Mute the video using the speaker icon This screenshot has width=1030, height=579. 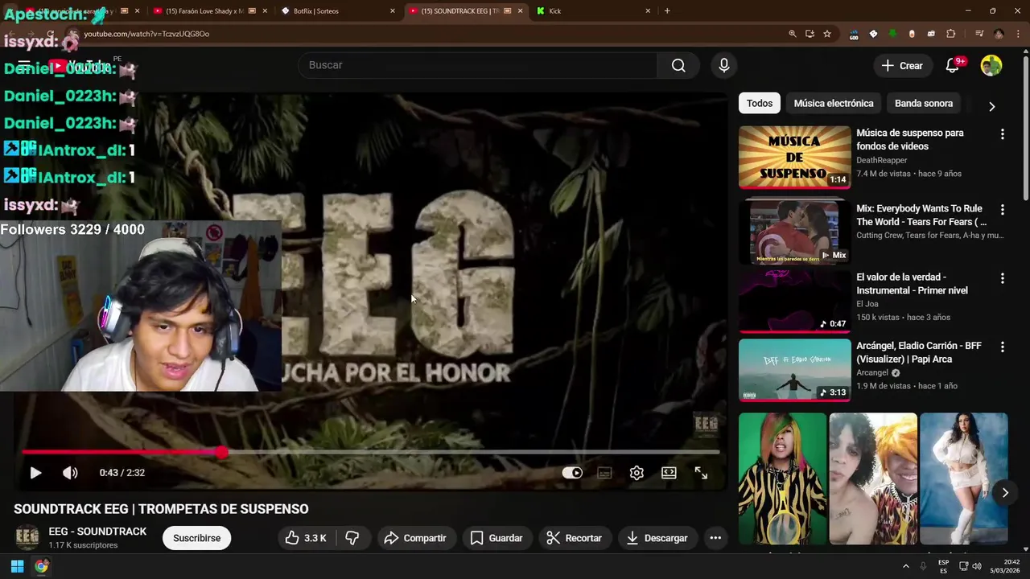click(70, 473)
